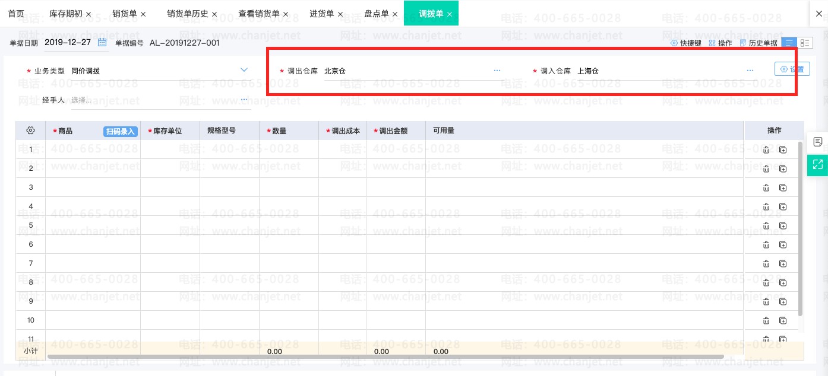Copy row 8 using duplicate icon

coord(783,283)
